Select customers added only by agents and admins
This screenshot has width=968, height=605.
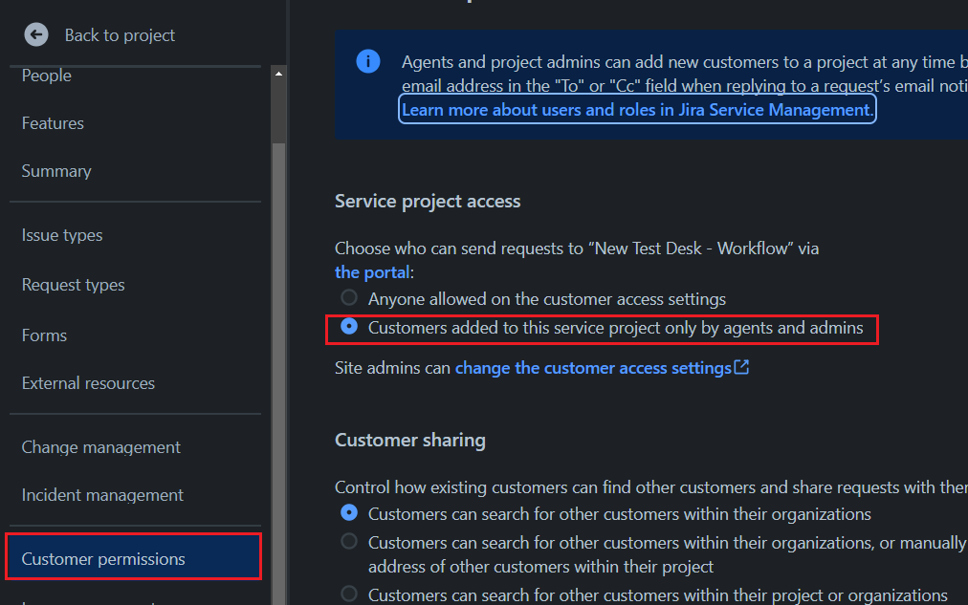coord(348,326)
